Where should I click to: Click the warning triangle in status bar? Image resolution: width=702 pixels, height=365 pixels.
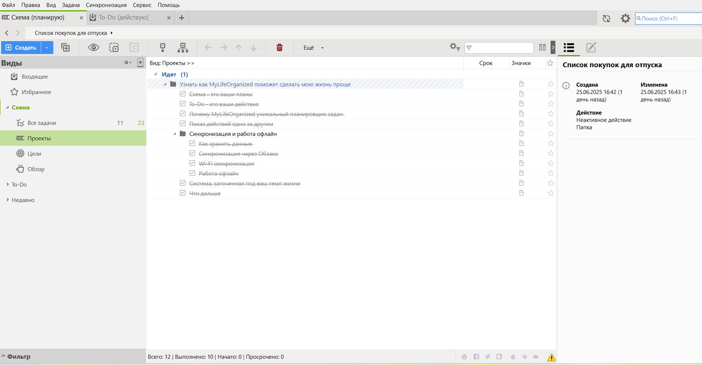pos(551,357)
